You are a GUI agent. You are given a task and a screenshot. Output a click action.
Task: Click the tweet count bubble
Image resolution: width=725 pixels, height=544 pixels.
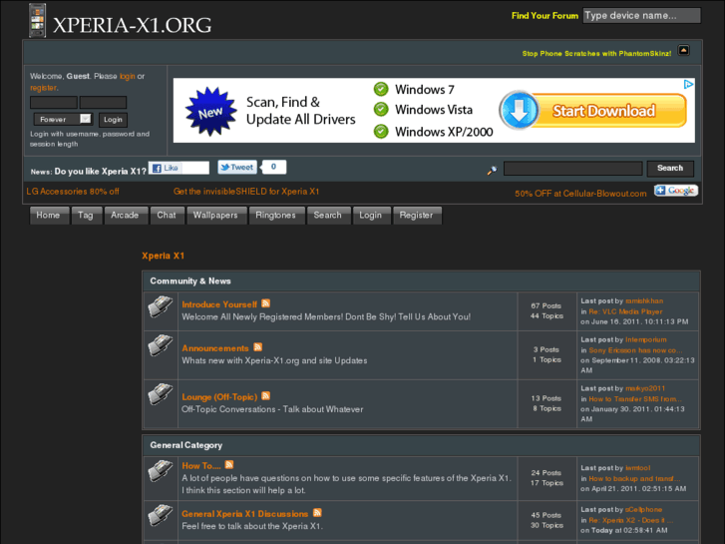[273, 167]
